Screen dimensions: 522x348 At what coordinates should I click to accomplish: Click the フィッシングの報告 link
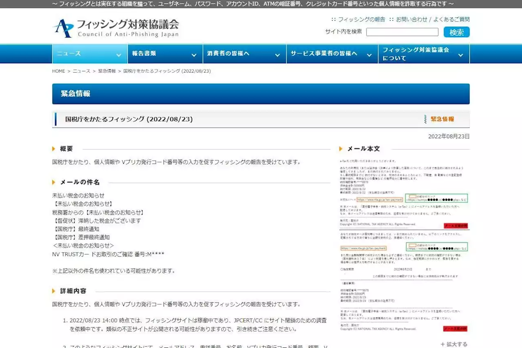pyautogui.click(x=361, y=19)
